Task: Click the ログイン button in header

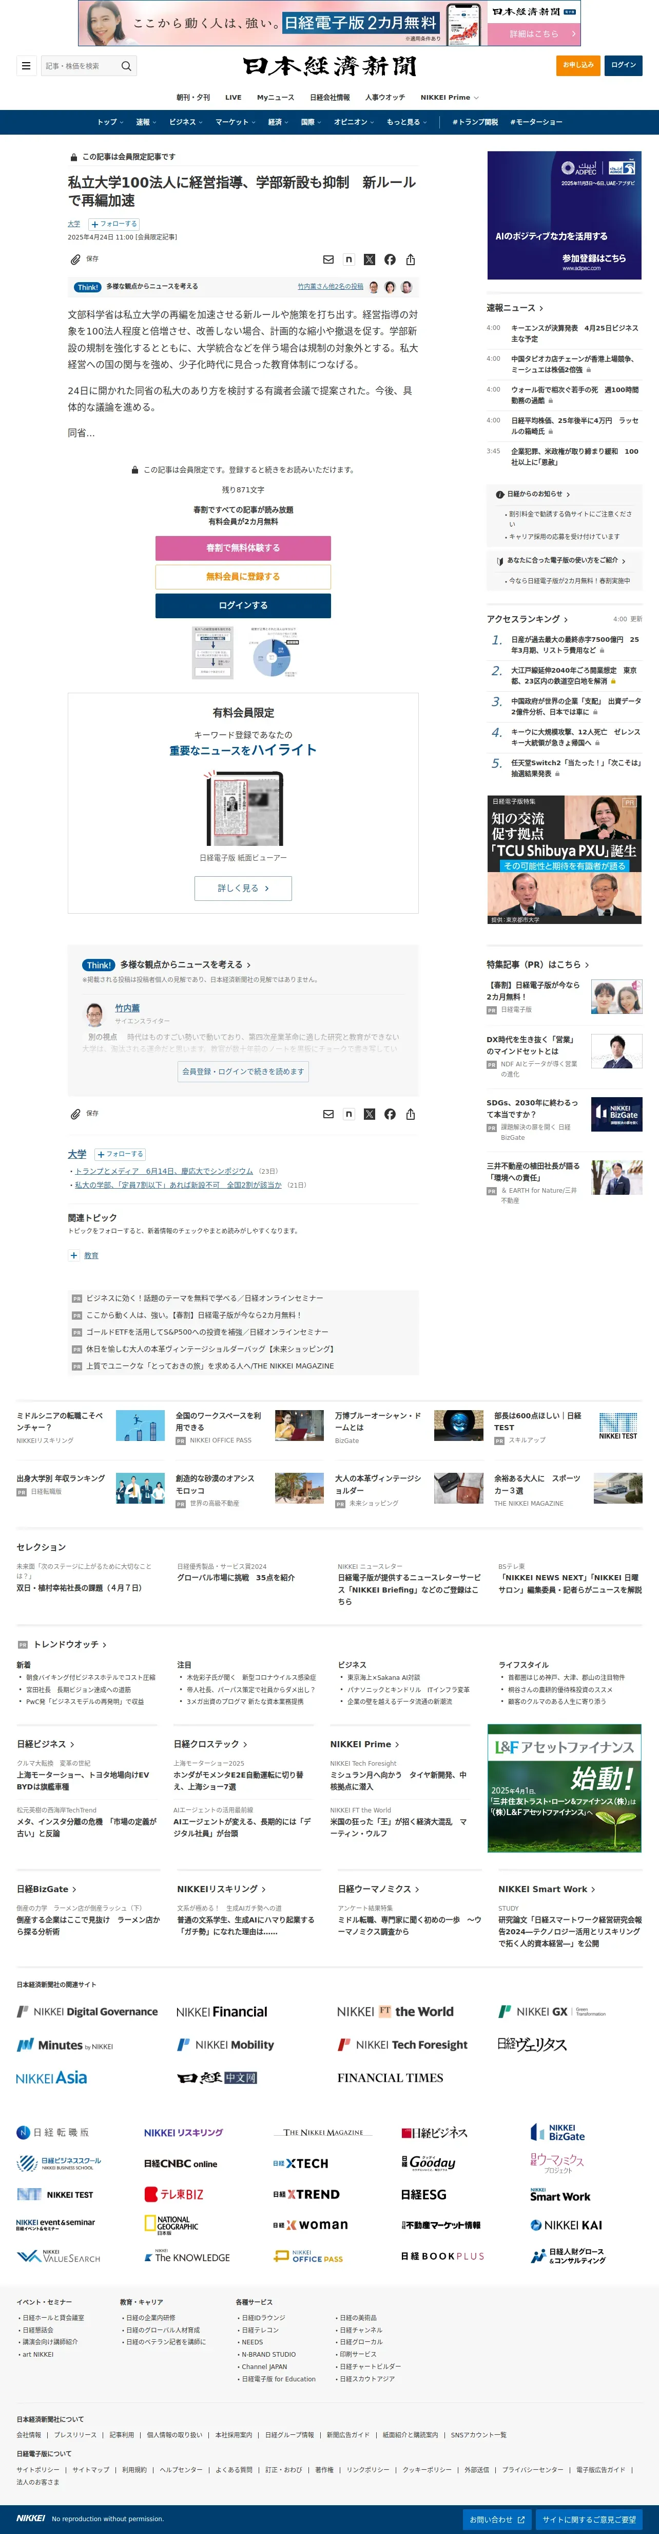Action: click(624, 65)
